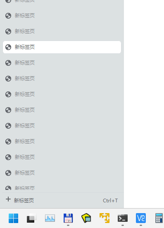Open the VNC viewer taskbar icon
The image size is (164, 228).
click(141, 218)
